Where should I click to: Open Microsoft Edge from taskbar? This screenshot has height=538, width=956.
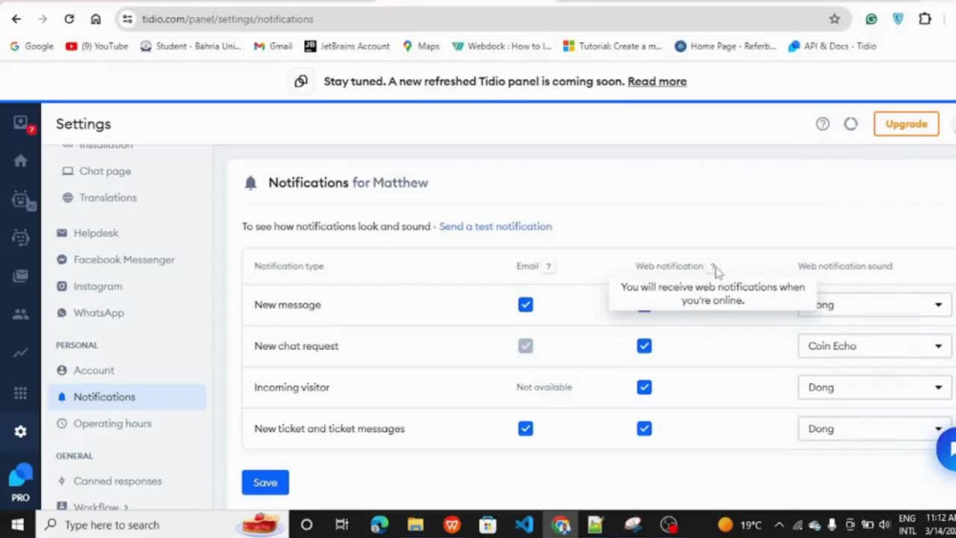380,525
